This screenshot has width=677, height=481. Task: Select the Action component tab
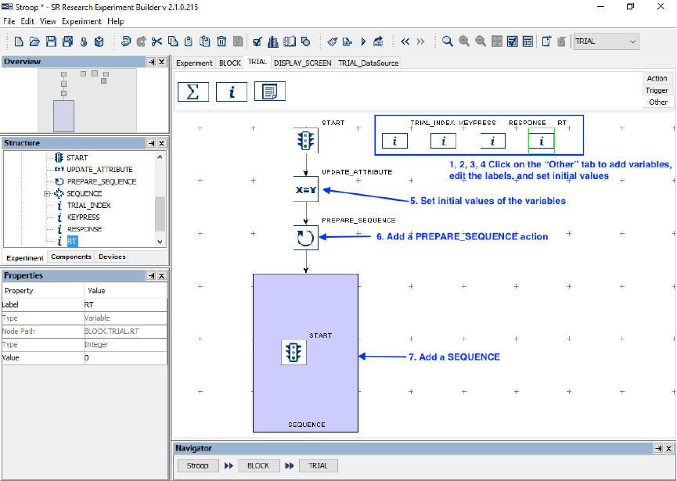(657, 78)
